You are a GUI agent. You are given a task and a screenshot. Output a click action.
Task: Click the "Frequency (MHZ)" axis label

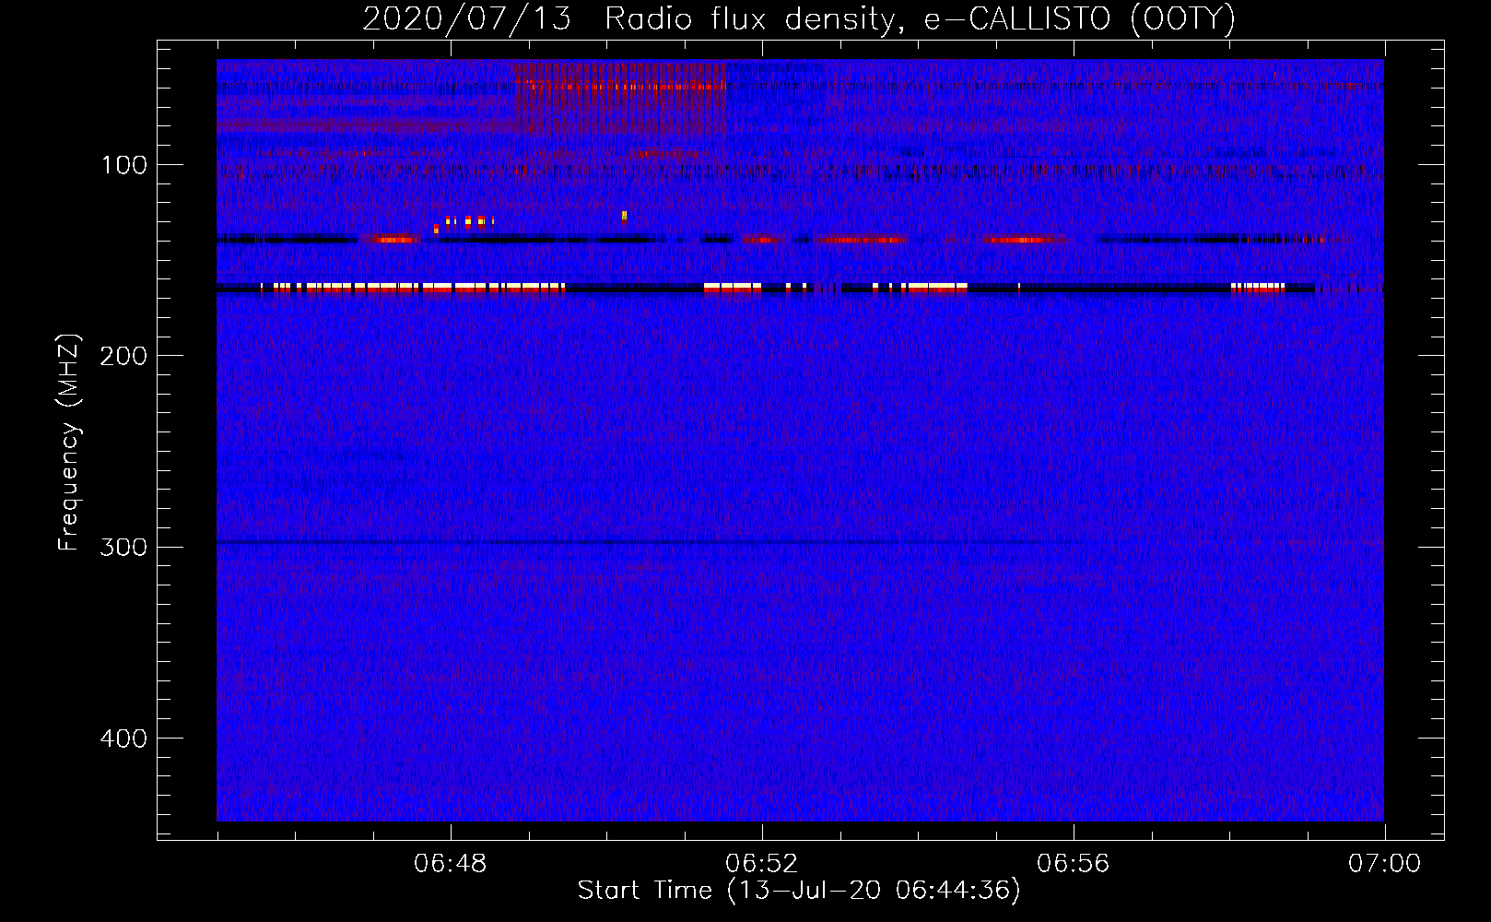pyautogui.click(x=69, y=443)
